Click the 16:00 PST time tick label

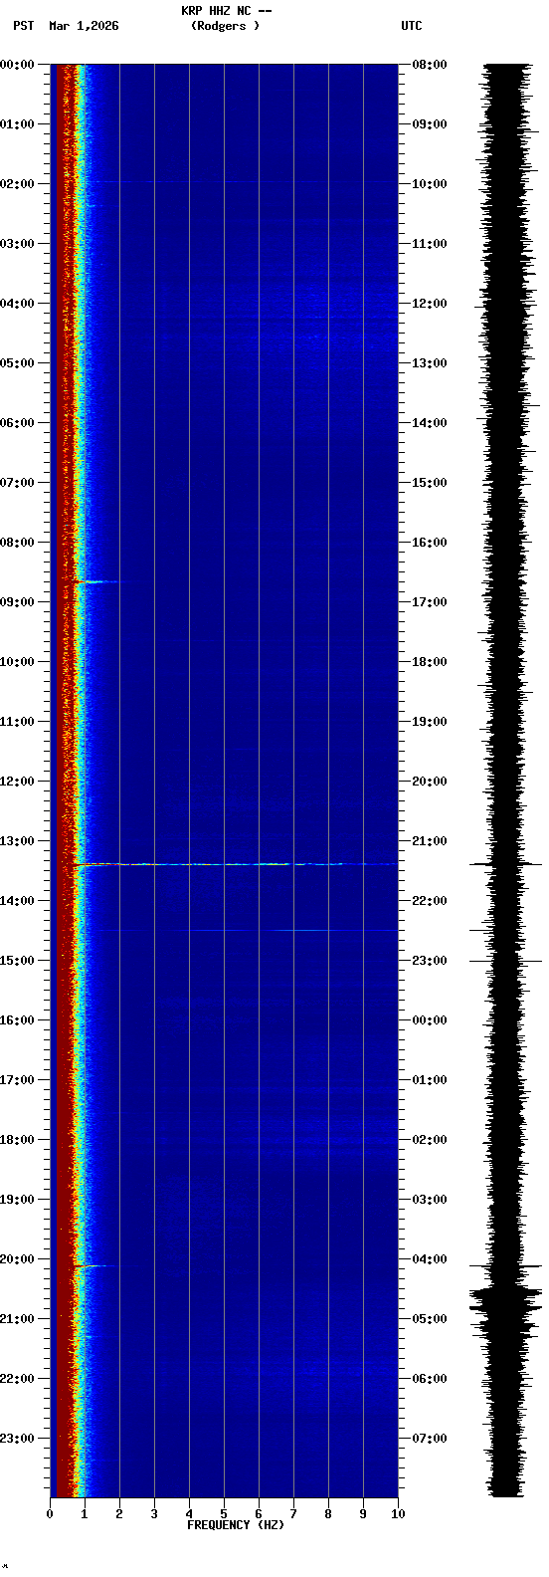click(x=17, y=1020)
